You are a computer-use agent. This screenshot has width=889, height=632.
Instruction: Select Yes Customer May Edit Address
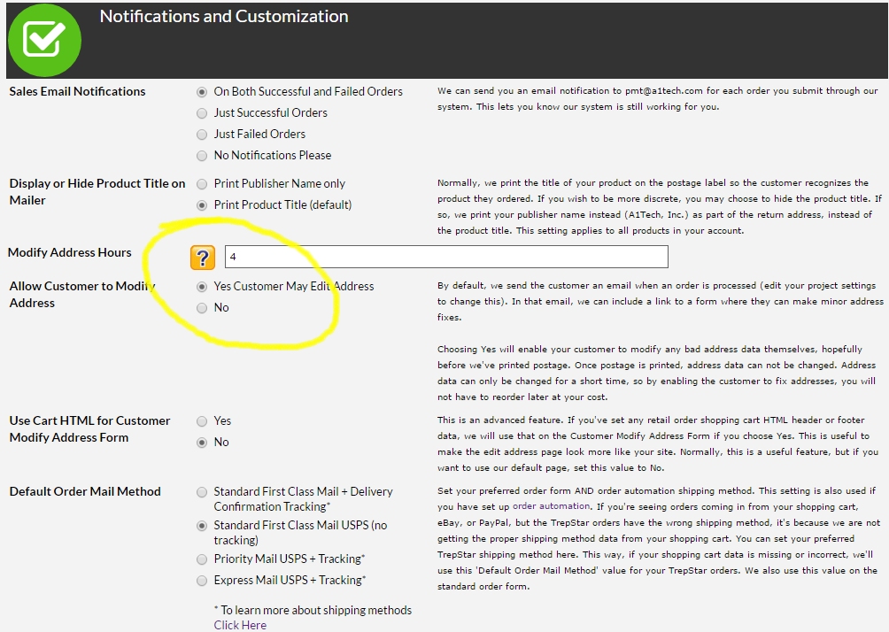click(x=202, y=287)
